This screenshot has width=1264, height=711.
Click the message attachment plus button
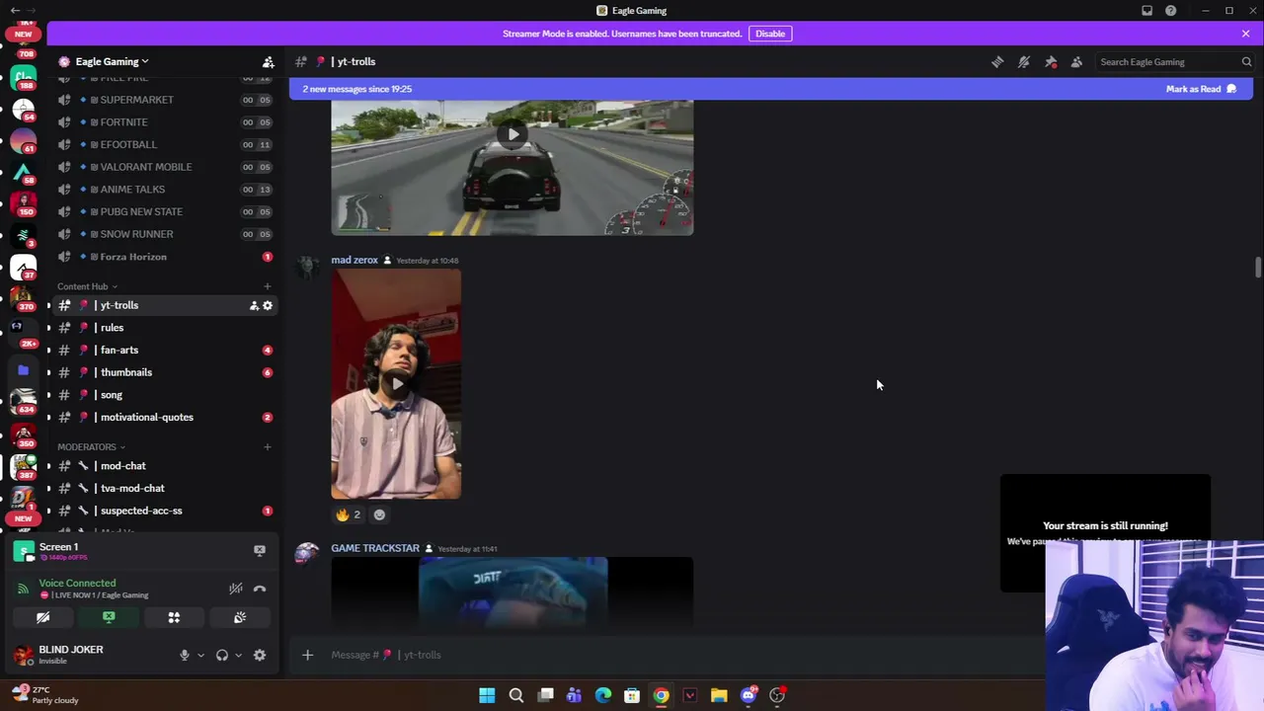coord(307,655)
